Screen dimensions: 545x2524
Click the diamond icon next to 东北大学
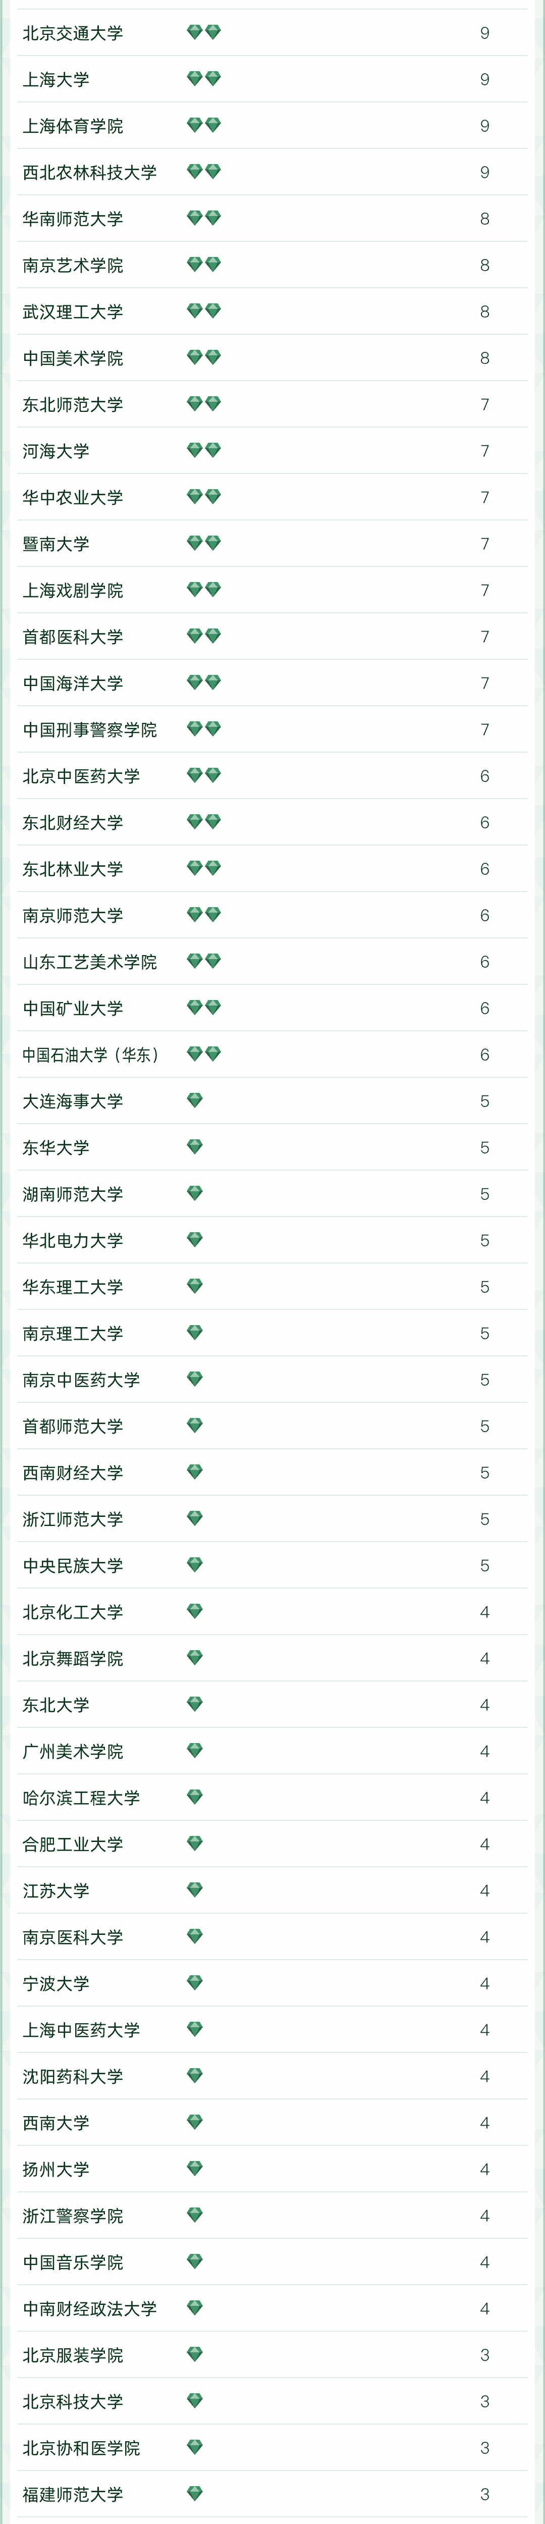click(195, 1704)
